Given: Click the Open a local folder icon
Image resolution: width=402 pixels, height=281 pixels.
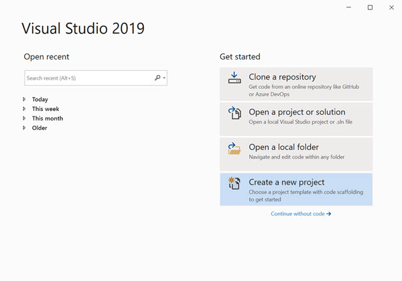Looking at the screenshot, I should [x=234, y=149].
